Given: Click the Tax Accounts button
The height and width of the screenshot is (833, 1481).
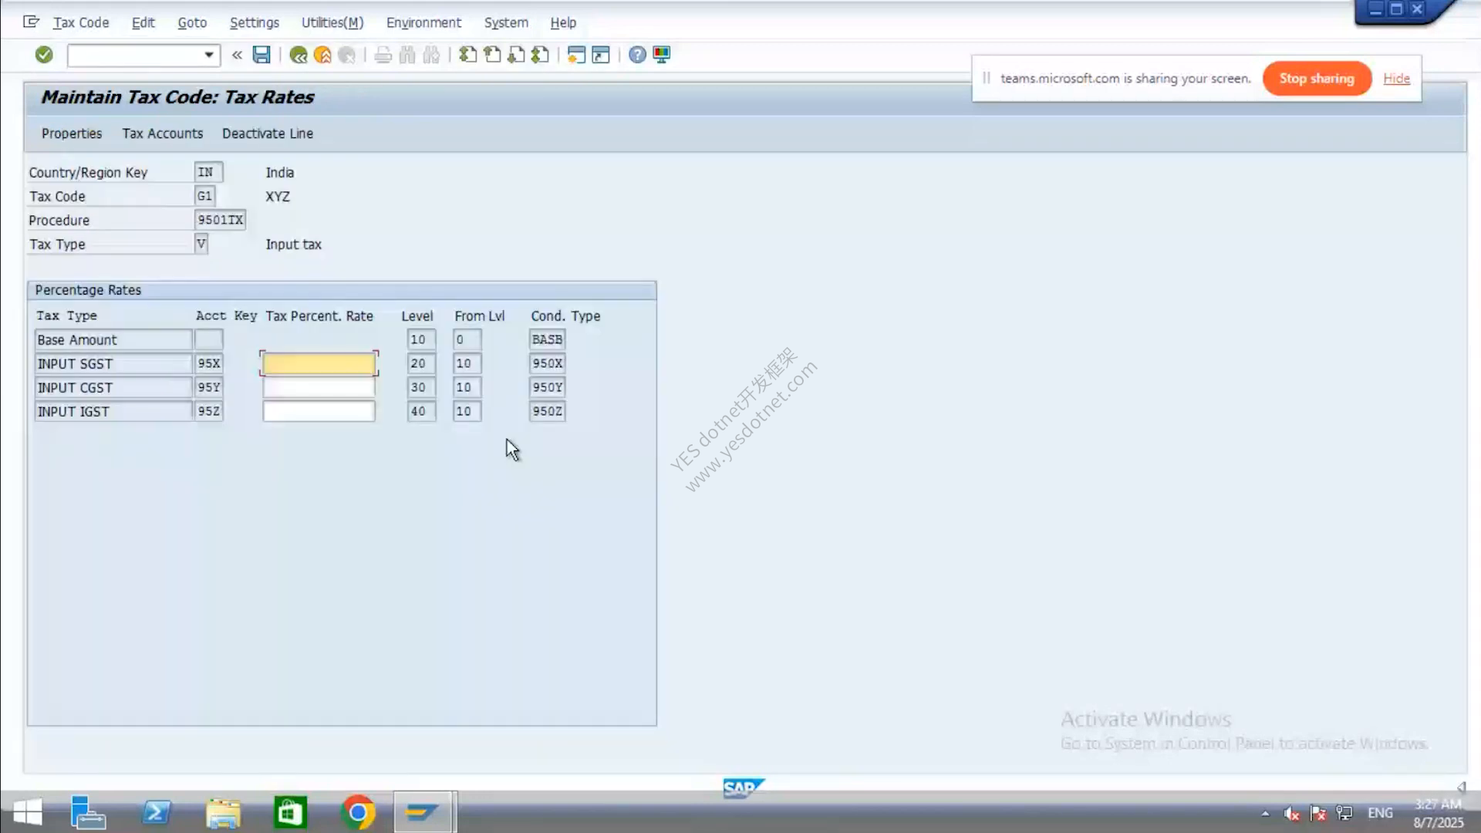Looking at the screenshot, I should click(x=163, y=133).
